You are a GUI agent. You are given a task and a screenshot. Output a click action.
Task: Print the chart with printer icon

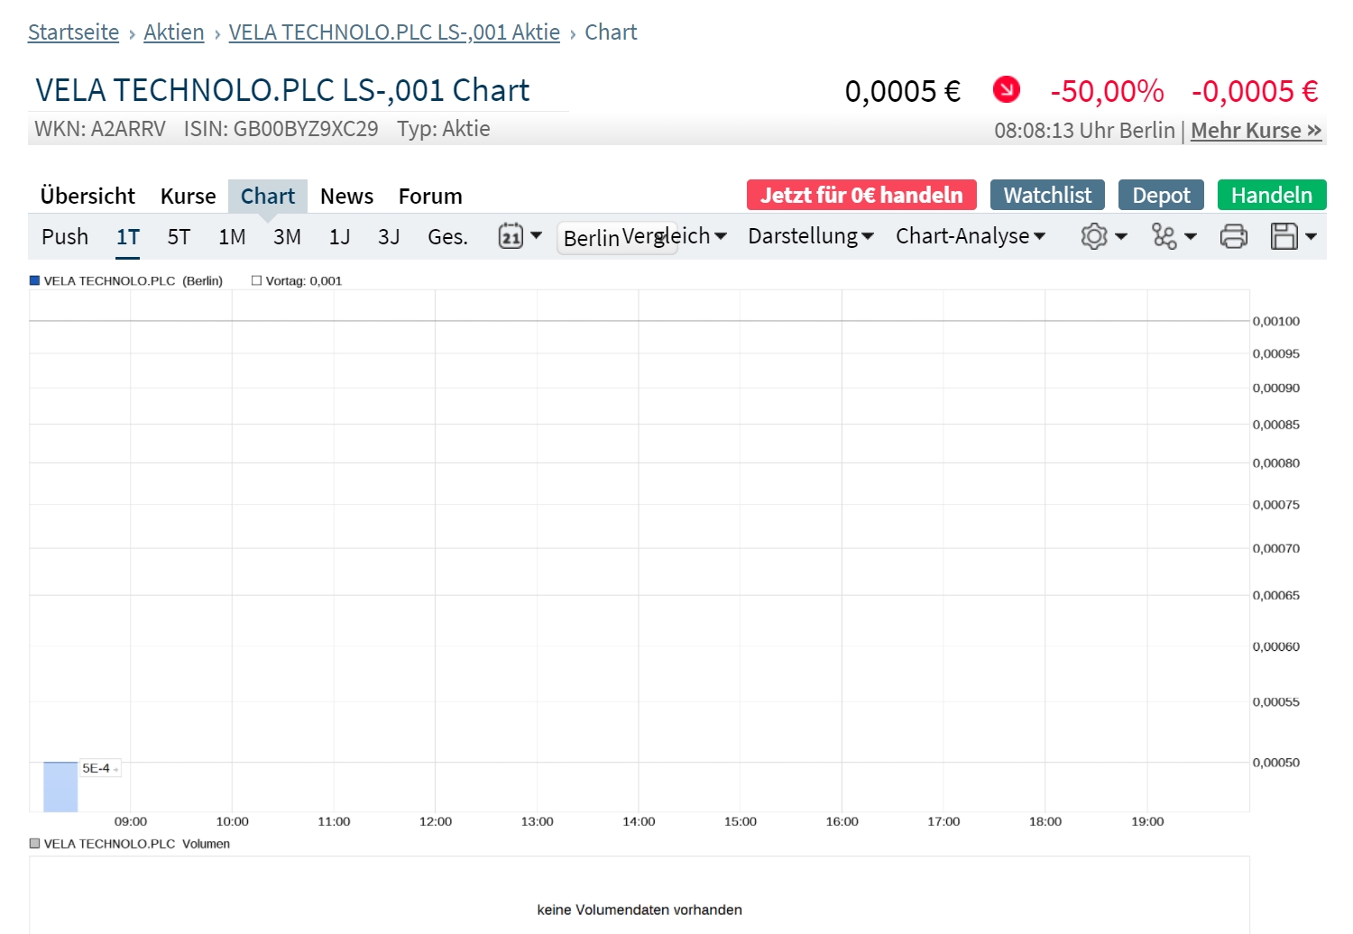click(x=1233, y=236)
